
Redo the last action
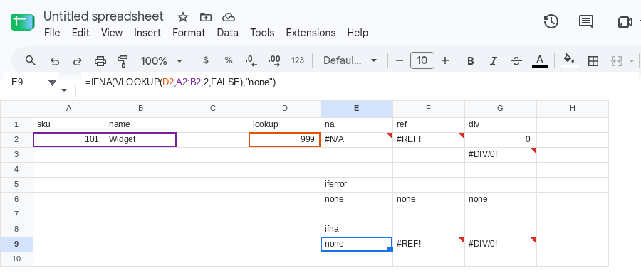77,61
